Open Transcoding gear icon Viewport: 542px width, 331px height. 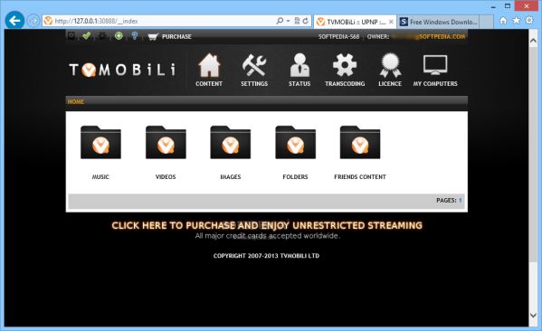coord(345,65)
